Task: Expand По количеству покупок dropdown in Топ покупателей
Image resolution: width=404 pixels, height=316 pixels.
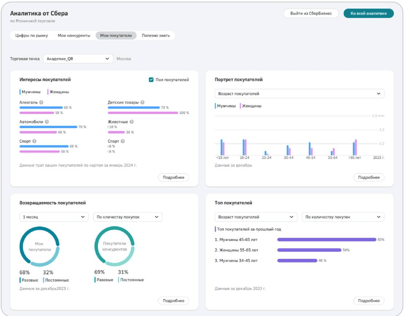Action: tap(343, 217)
